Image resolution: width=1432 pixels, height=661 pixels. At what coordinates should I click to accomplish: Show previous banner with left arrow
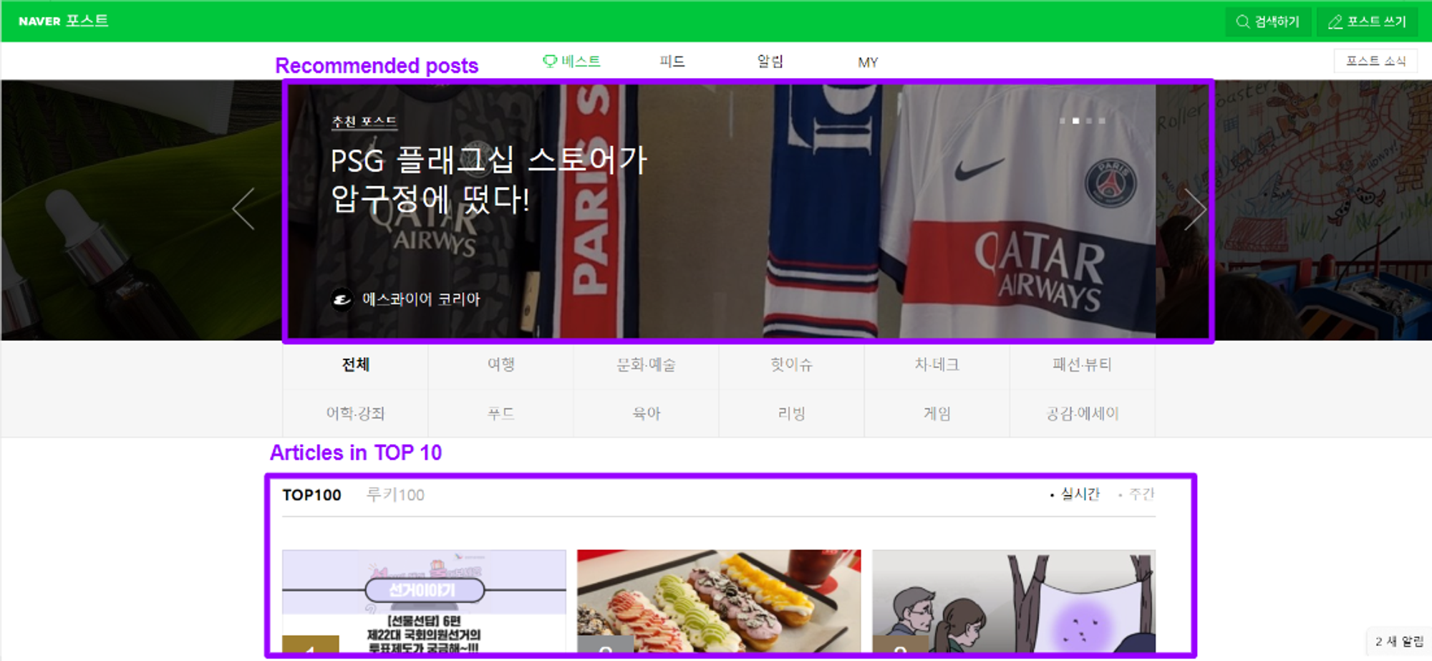244,208
